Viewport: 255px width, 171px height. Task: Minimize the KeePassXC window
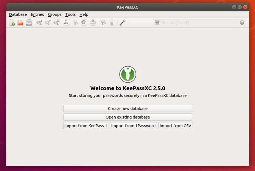tap(234, 7)
